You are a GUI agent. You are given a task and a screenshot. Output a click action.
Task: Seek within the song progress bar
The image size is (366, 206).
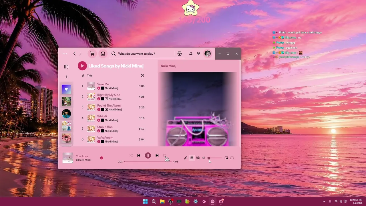[148, 162]
